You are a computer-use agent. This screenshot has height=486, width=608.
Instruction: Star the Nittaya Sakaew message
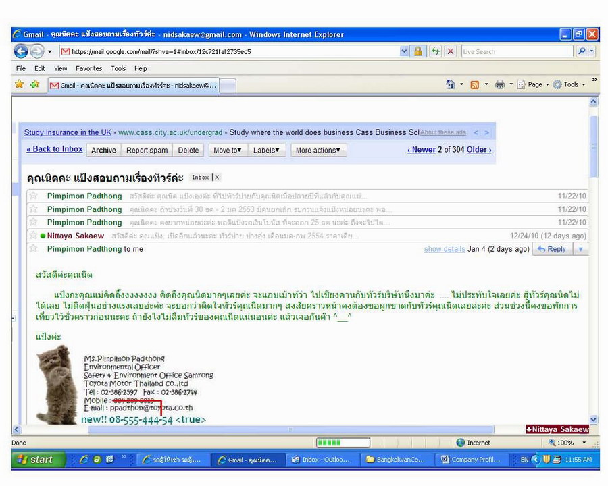click(33, 236)
